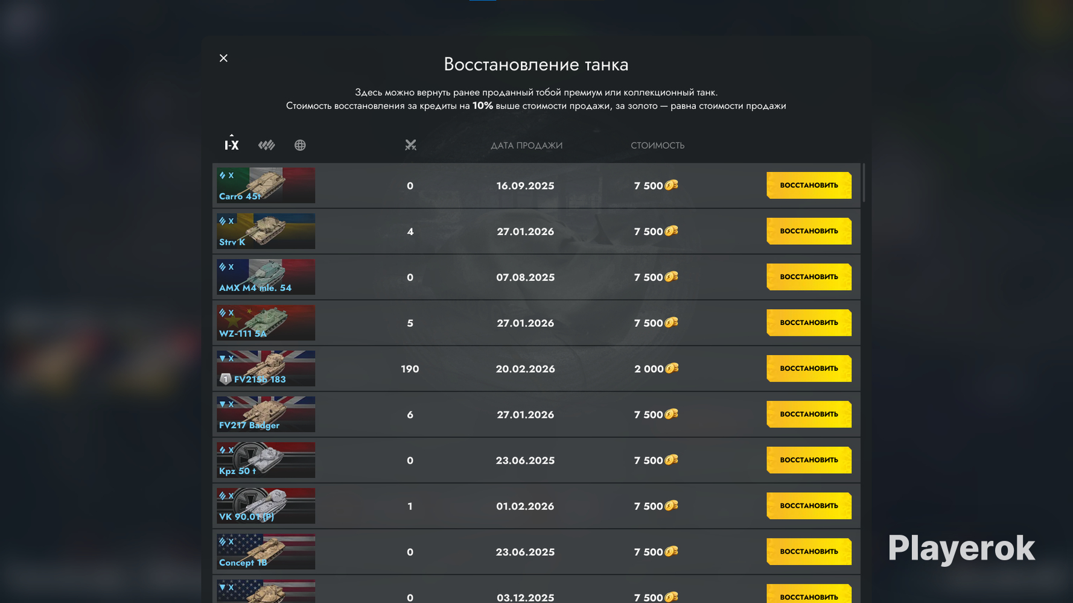Select the Concept 1B thumbnail

tap(266, 552)
